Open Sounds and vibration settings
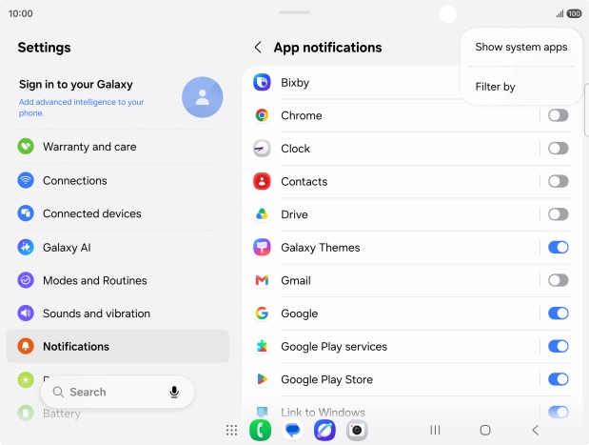Viewport: 589px width, 445px height. (118, 313)
